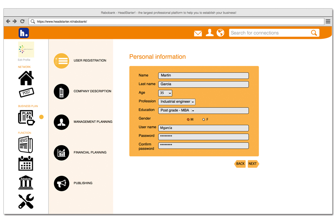Open the tools settings icon at sidebar bottom

point(26,201)
